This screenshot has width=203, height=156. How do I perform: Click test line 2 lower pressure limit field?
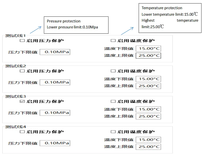coord(55,82)
